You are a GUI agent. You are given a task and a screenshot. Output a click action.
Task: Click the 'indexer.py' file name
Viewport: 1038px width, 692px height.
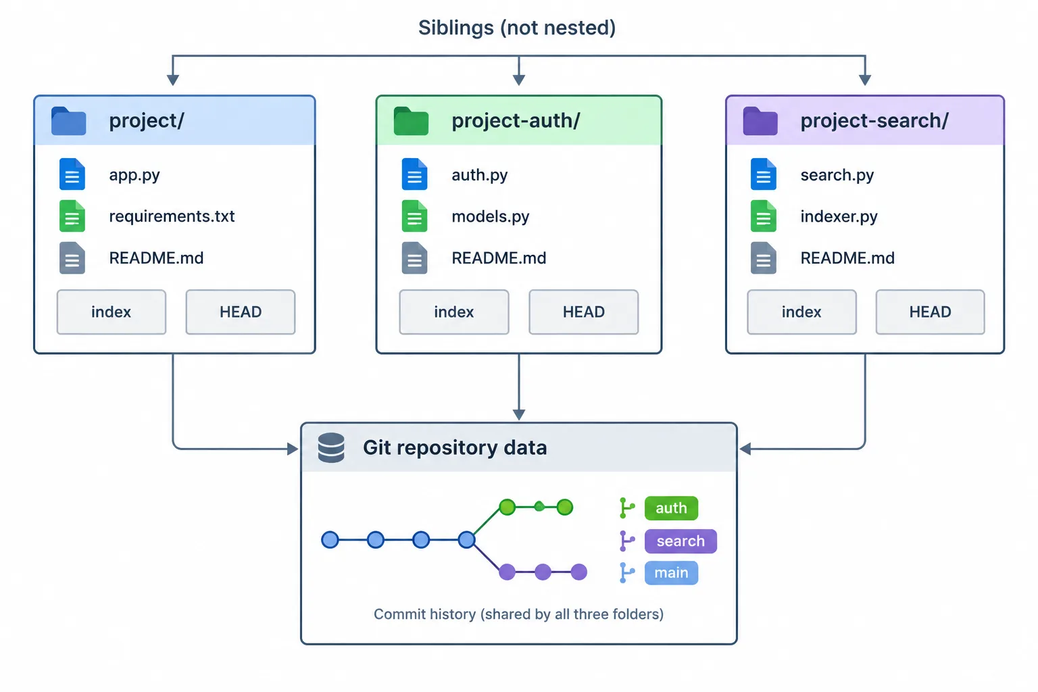(839, 216)
